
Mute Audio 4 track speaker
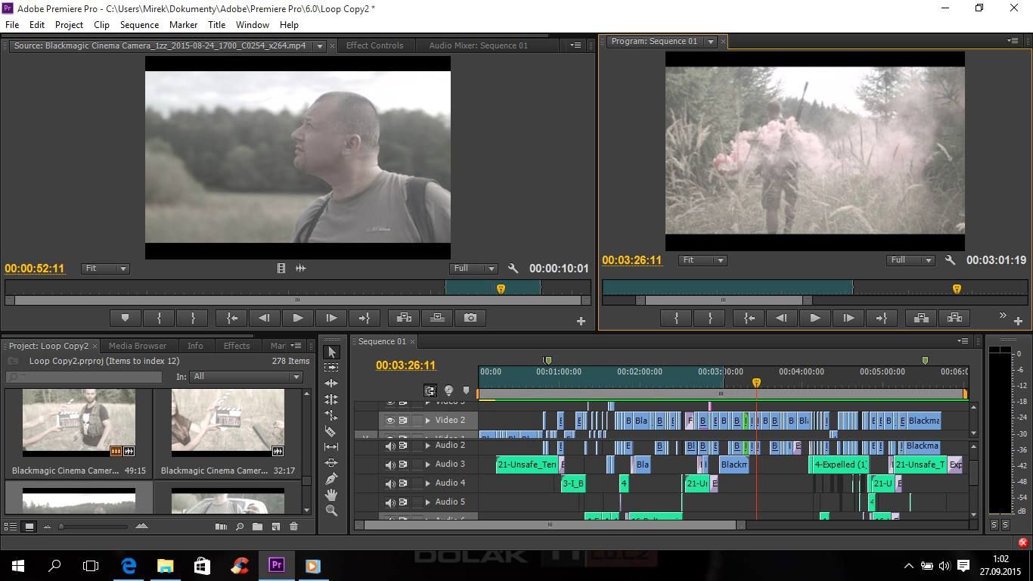coord(390,483)
